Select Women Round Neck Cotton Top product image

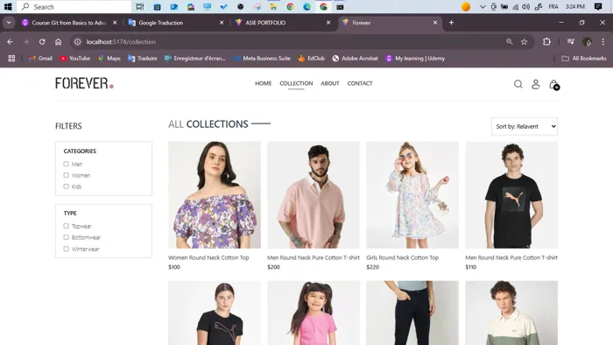(x=215, y=195)
